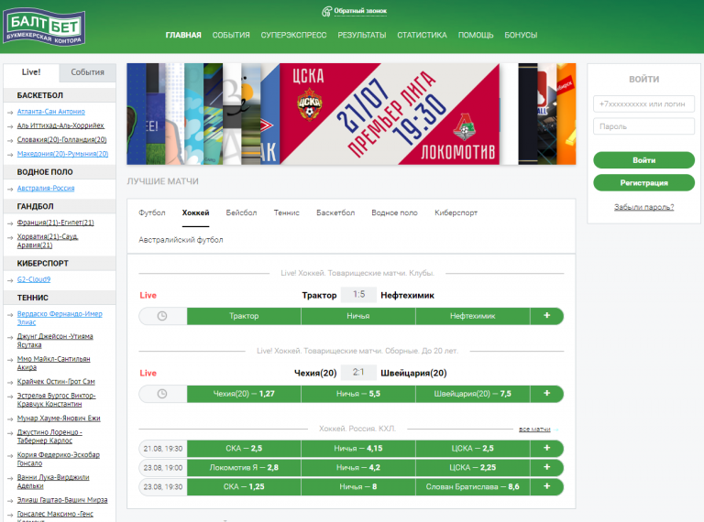Click the Балтбет logo
The image size is (704, 522).
pos(44,27)
